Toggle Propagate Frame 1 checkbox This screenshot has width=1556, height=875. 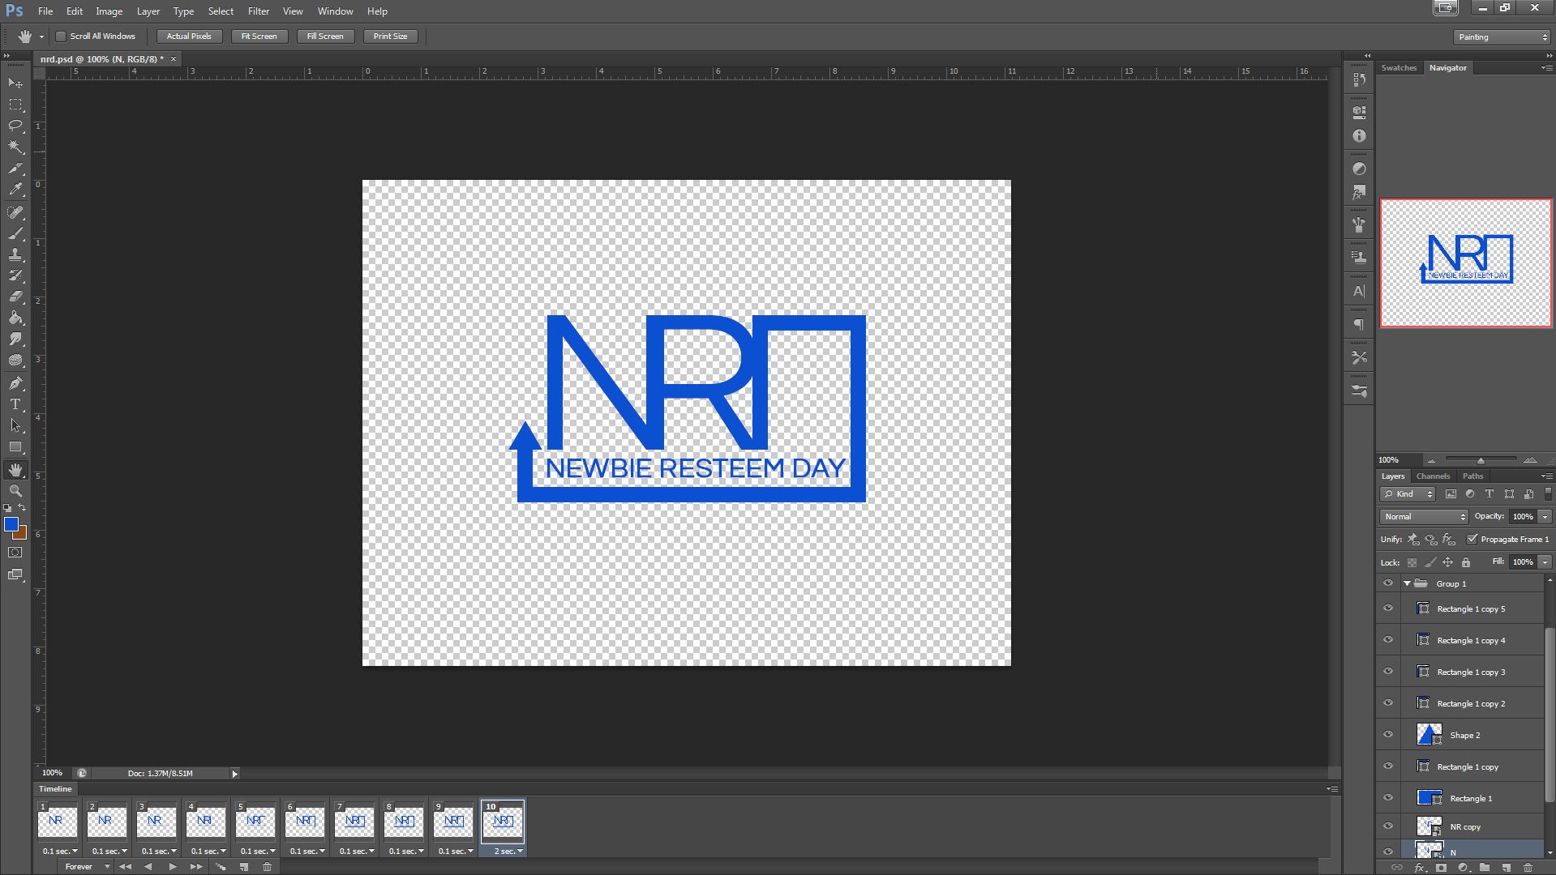pyautogui.click(x=1472, y=539)
